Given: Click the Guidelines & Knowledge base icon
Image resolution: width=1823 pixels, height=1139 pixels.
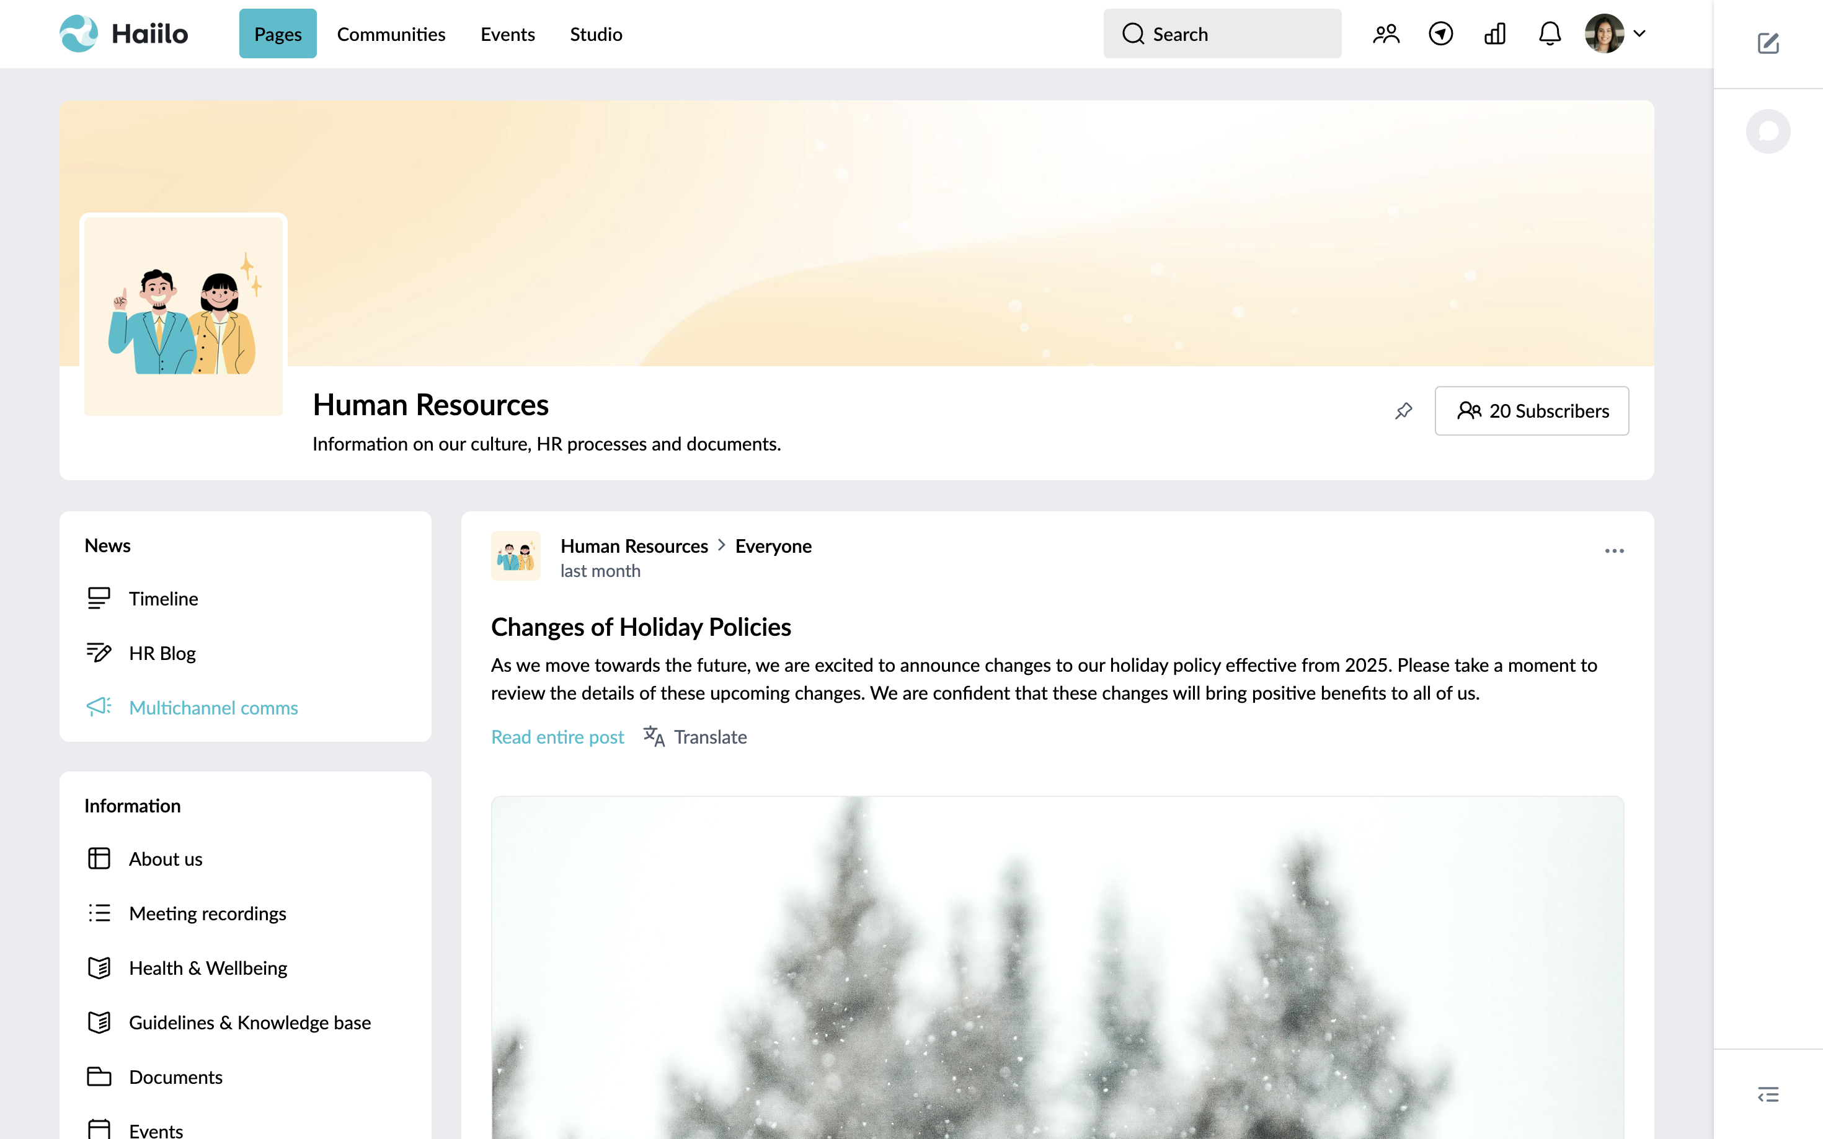Looking at the screenshot, I should (99, 1022).
